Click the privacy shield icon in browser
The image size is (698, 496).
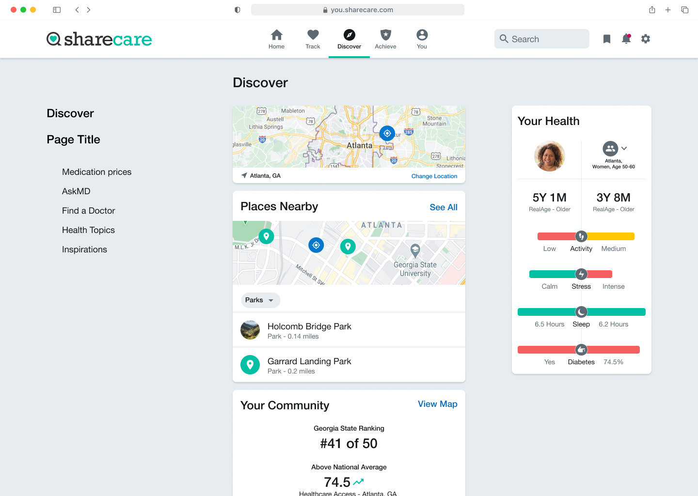(x=238, y=10)
